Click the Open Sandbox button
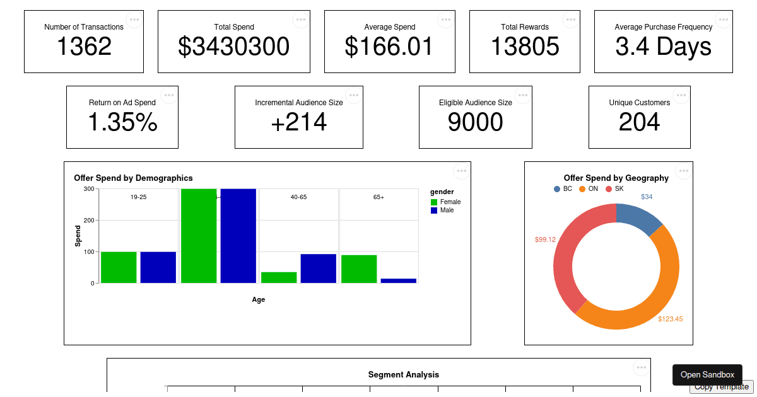The height and width of the screenshot is (397, 757). (707, 374)
